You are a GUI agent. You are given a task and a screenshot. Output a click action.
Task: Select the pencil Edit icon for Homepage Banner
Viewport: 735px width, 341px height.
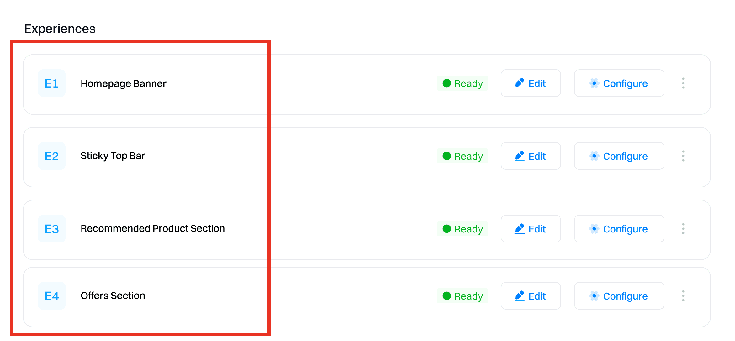tap(520, 83)
